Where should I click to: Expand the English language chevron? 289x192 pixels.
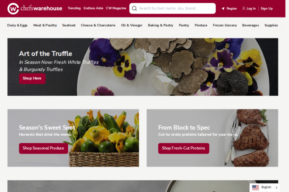276,187
